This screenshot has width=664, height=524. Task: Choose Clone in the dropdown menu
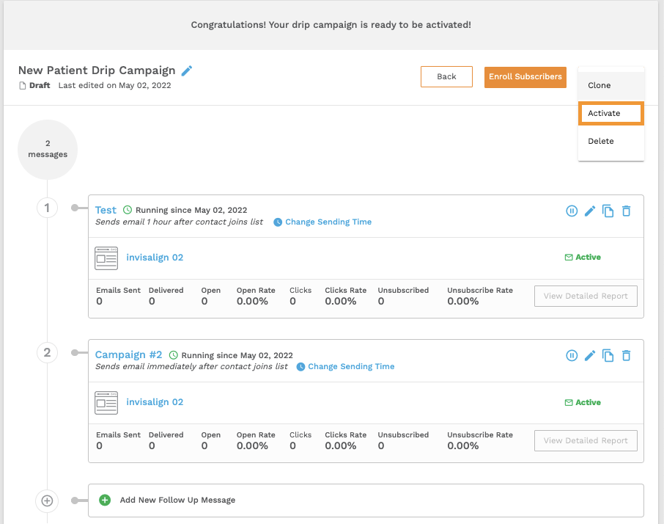tap(611, 85)
